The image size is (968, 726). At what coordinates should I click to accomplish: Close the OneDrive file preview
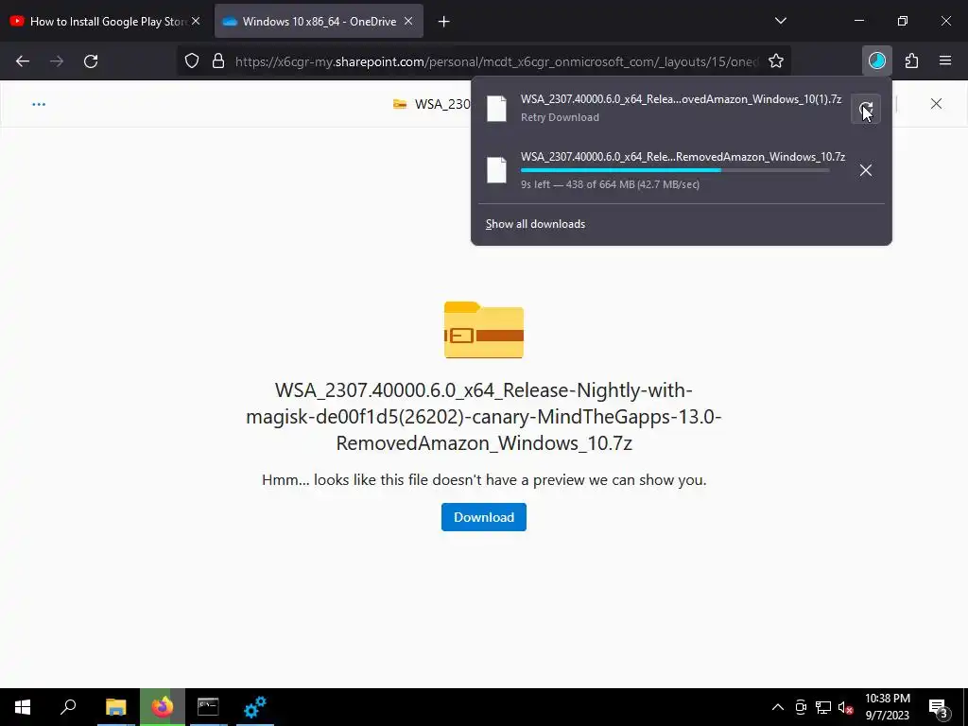[x=936, y=104]
